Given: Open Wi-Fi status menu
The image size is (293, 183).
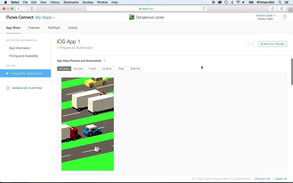Looking at the screenshot, I should (x=238, y=2).
